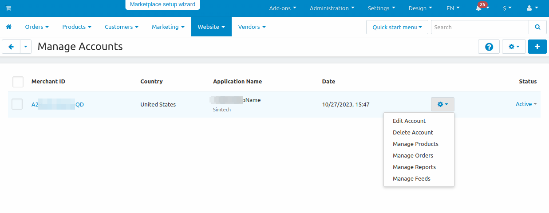This screenshot has width=549, height=213.
Task: Click the plus icon to add account
Action: coord(537,47)
